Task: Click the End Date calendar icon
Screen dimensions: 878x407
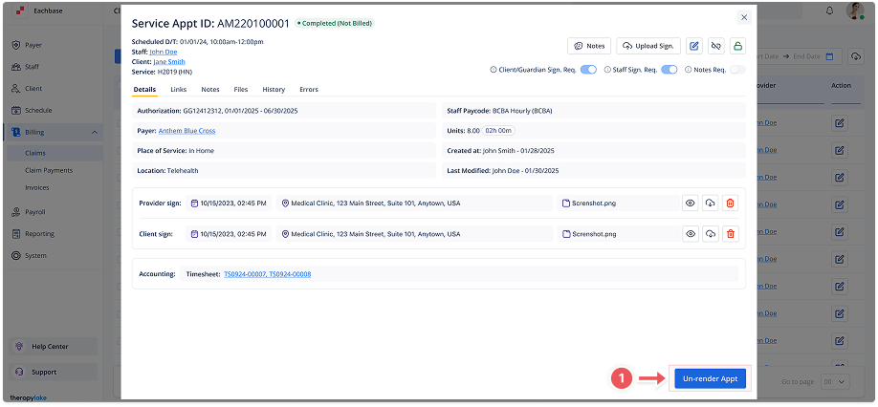Action: pos(830,56)
